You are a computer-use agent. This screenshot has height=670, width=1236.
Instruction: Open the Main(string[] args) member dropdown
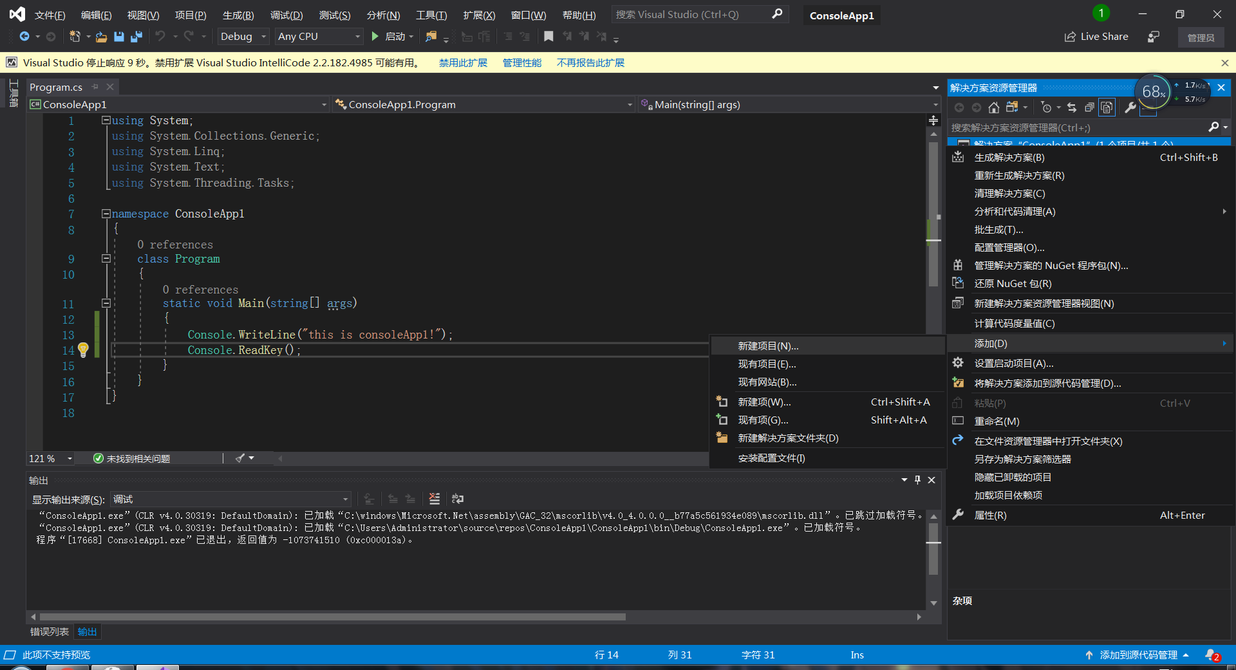pyautogui.click(x=790, y=104)
